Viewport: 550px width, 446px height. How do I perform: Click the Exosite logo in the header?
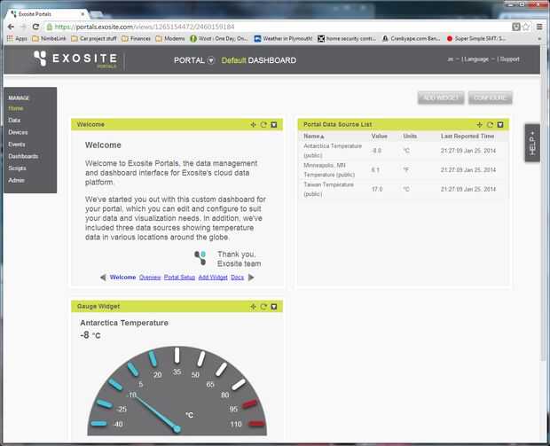[75, 59]
